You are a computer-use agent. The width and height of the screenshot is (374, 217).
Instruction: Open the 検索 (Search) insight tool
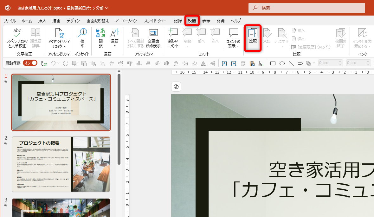click(82, 37)
